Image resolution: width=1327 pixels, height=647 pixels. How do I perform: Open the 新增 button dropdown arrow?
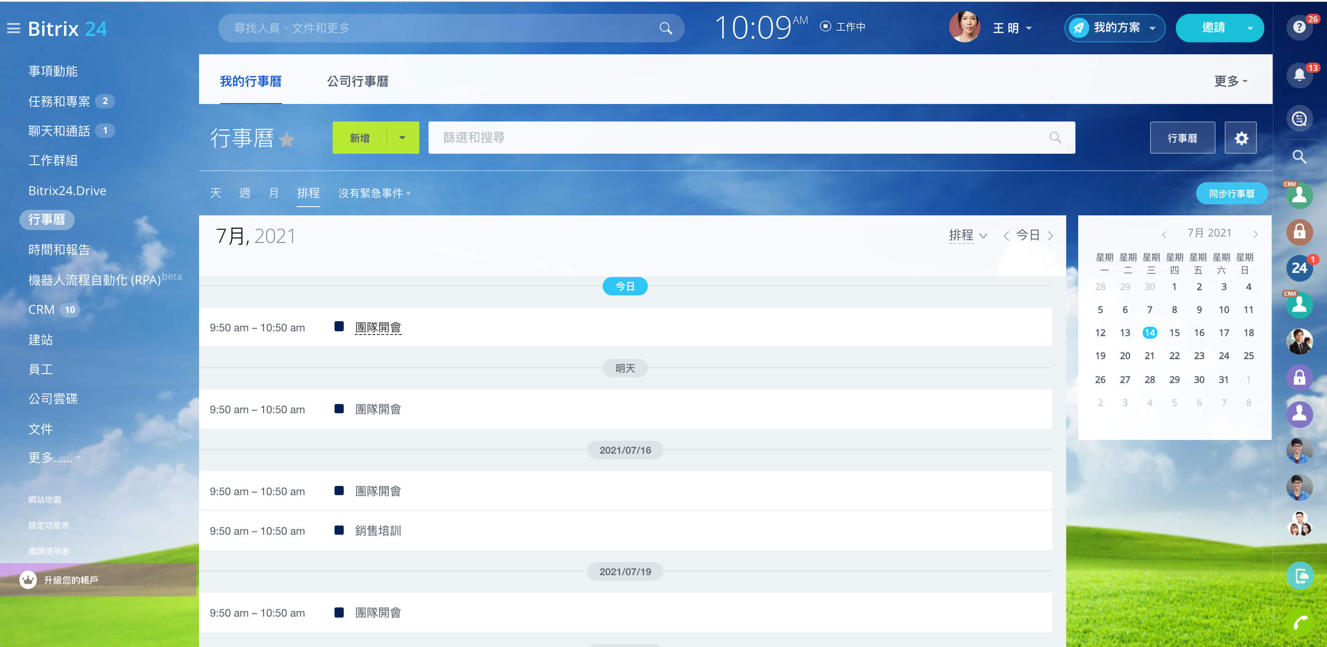click(x=402, y=137)
